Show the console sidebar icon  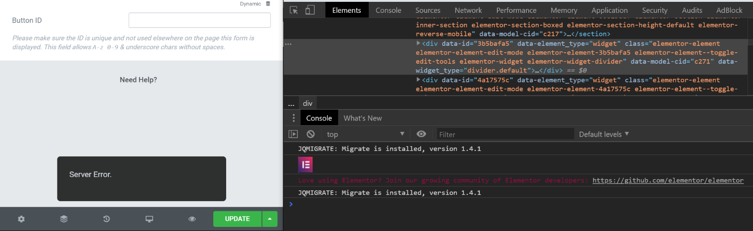click(x=293, y=134)
